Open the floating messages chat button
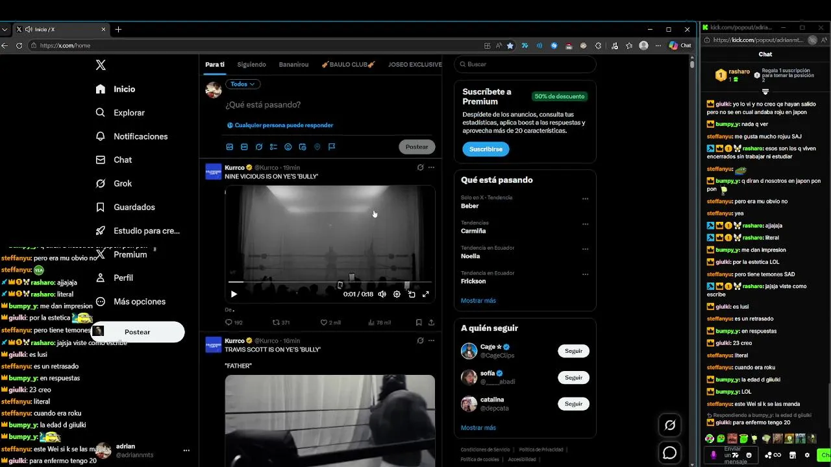 670,453
